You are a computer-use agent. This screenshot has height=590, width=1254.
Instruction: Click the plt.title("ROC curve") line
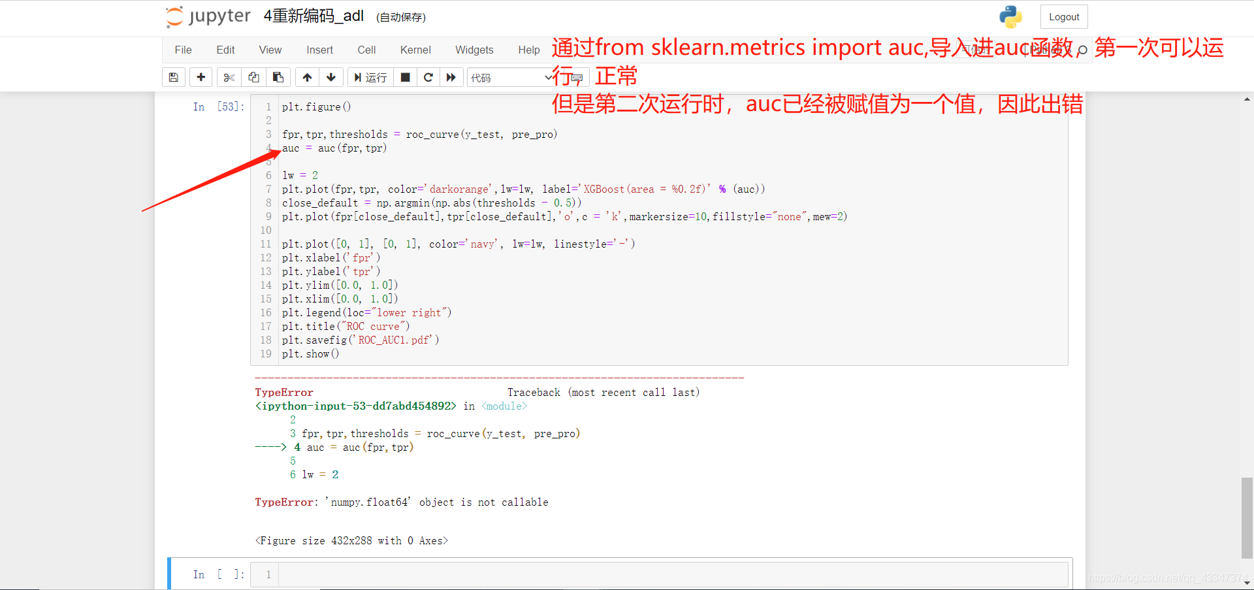(346, 327)
